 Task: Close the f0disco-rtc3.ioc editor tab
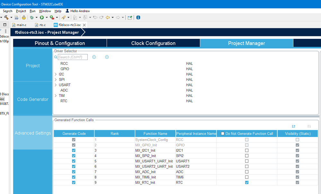(x=84, y=25)
